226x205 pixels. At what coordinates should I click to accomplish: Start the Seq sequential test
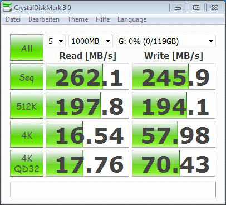point(27,76)
